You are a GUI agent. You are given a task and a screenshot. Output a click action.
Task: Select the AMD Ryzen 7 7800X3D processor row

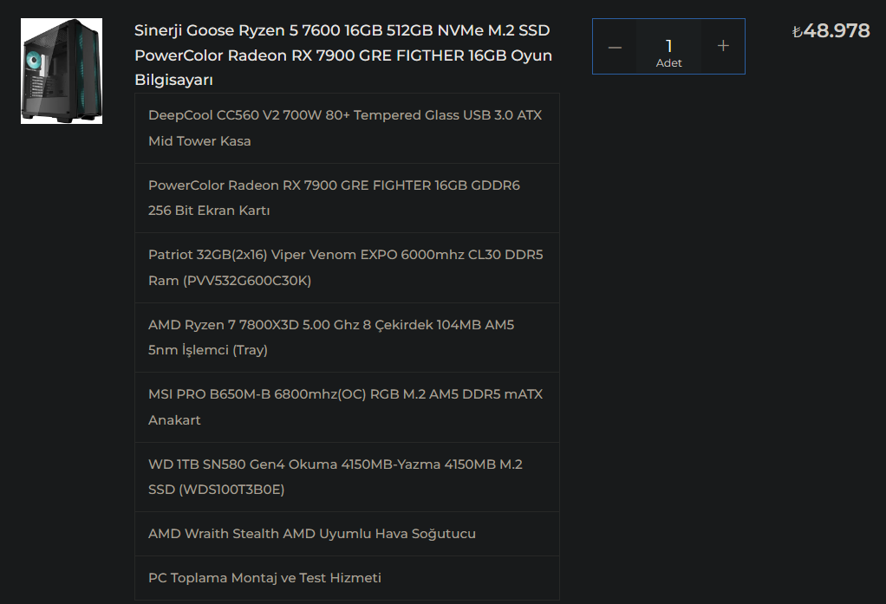click(x=347, y=338)
